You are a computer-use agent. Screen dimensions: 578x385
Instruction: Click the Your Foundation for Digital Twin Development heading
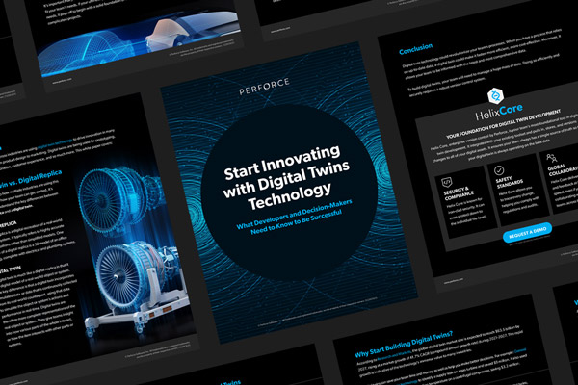pyautogui.click(x=504, y=124)
